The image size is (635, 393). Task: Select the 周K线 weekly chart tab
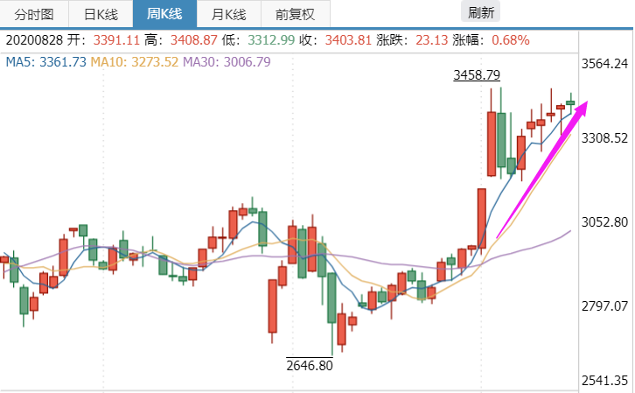click(164, 13)
